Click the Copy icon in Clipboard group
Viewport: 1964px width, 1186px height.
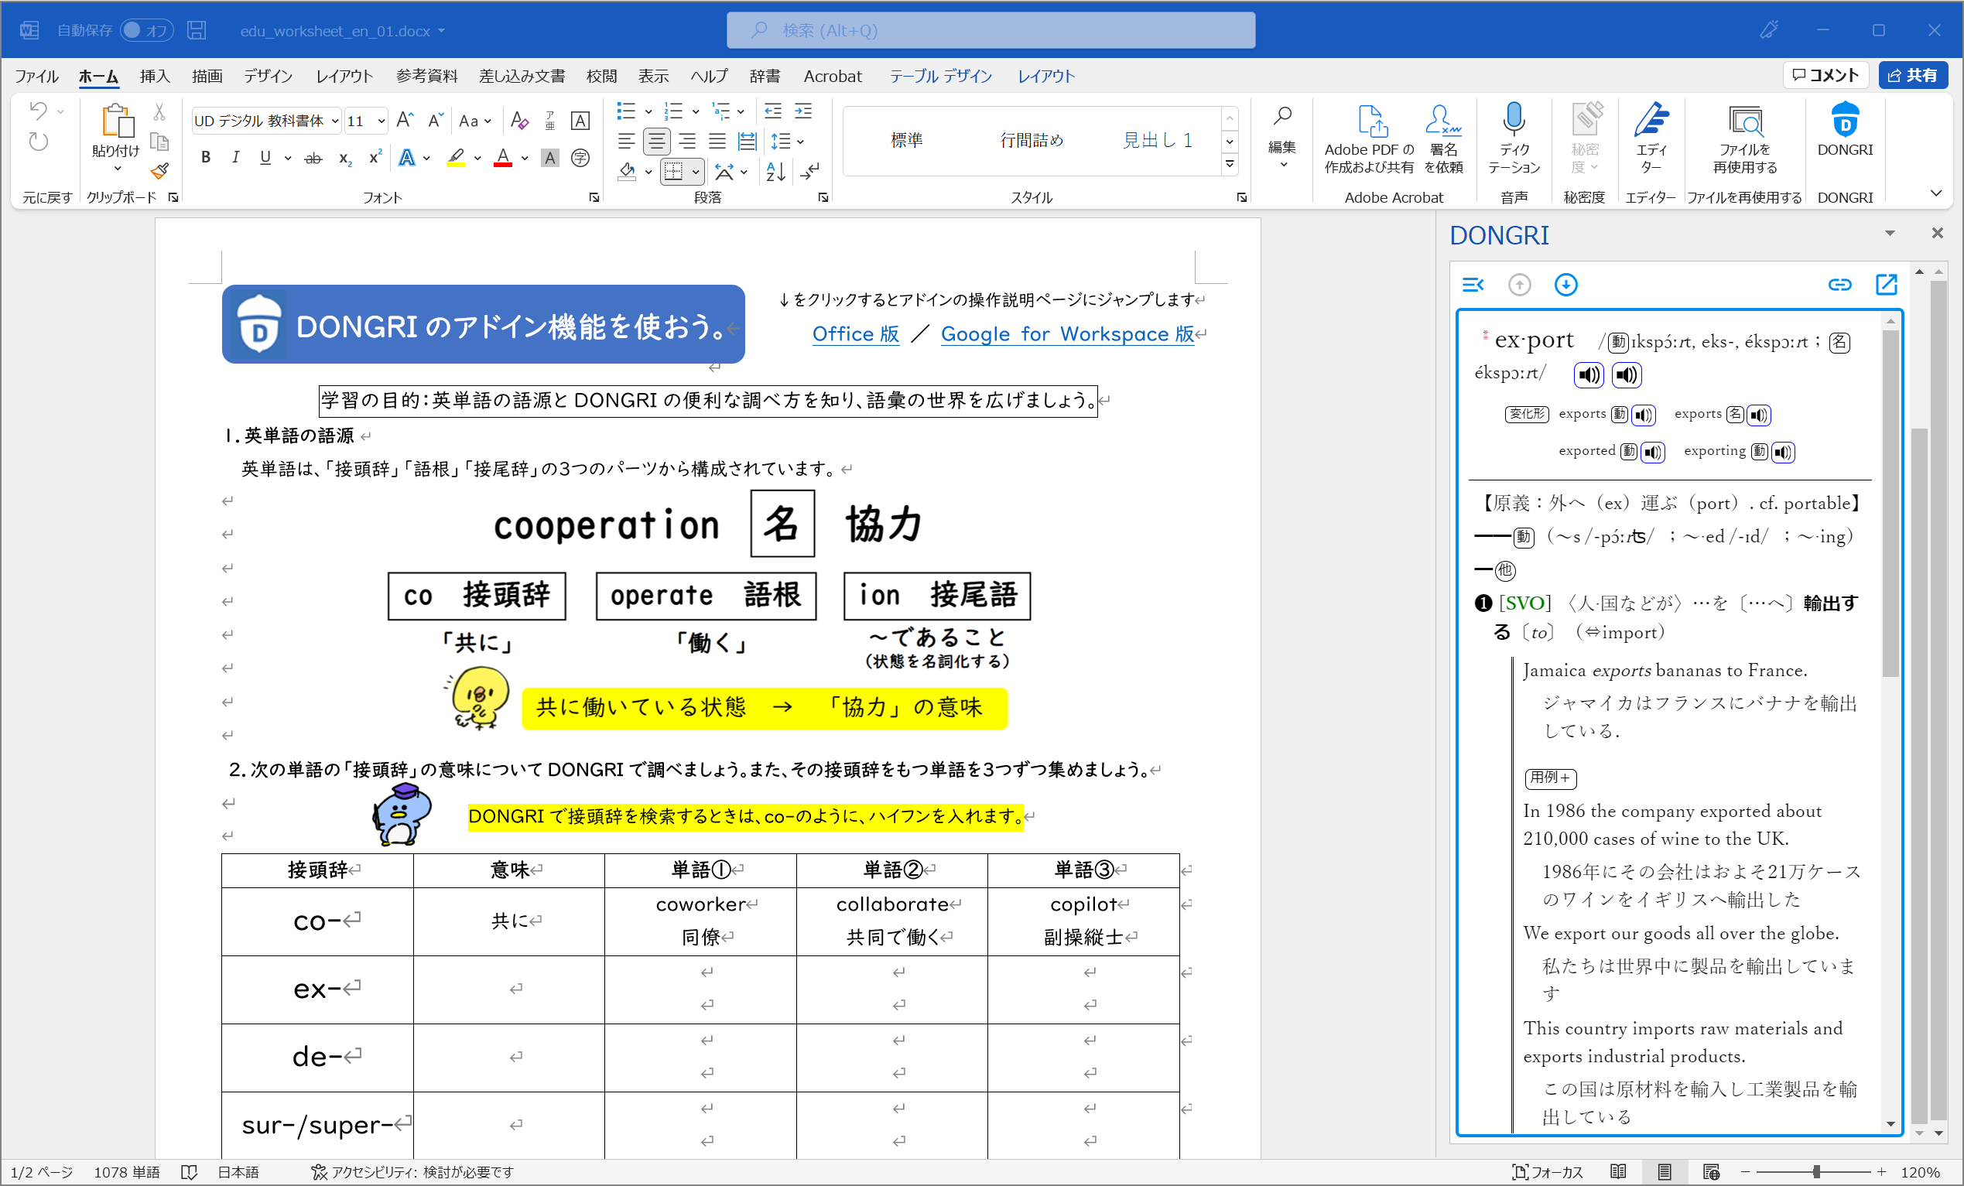pyautogui.click(x=159, y=141)
